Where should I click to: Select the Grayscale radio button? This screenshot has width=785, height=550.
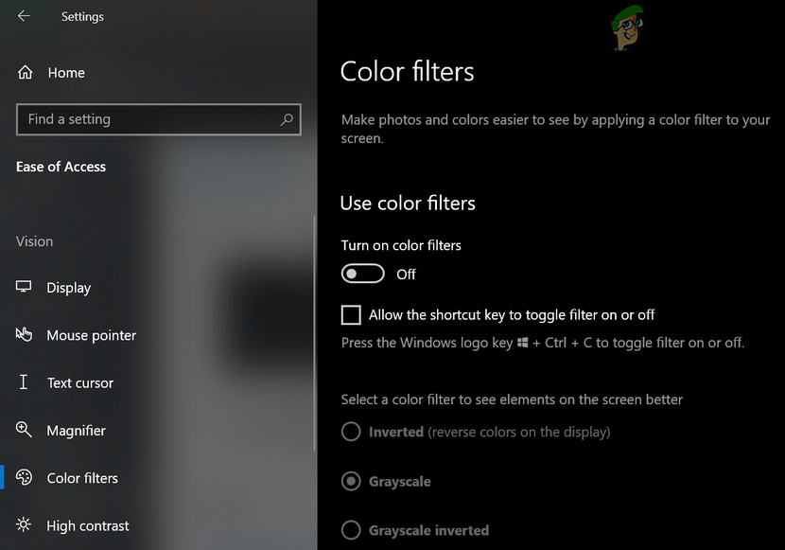pos(351,481)
